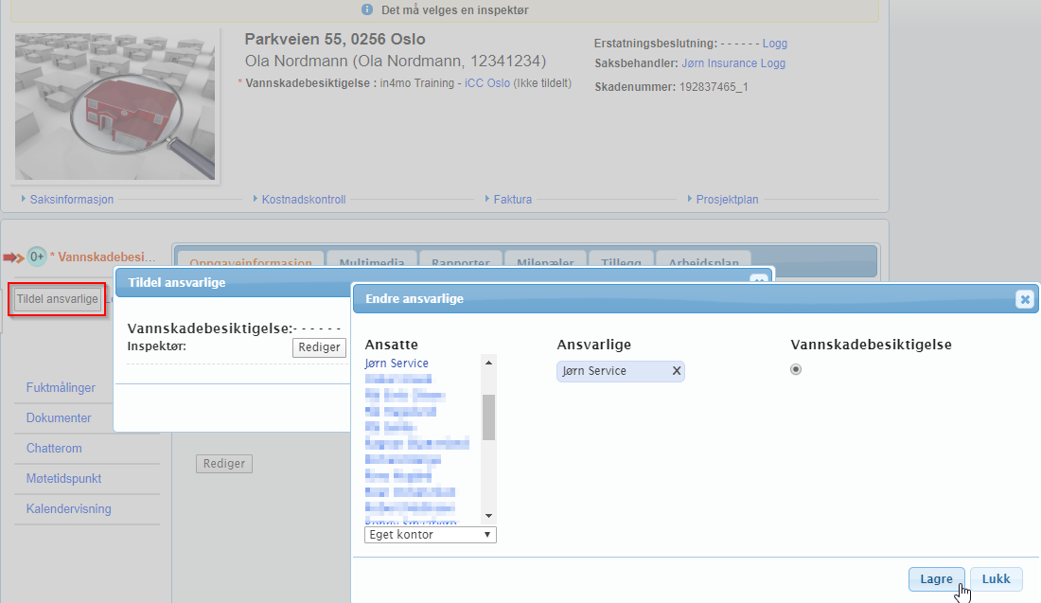Expand the Prosjektplan section
Image resolution: width=1041 pixels, height=603 pixels.
pos(726,200)
